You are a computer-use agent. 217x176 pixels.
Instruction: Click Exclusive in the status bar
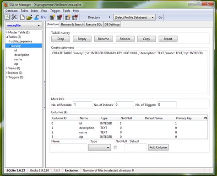(71, 171)
